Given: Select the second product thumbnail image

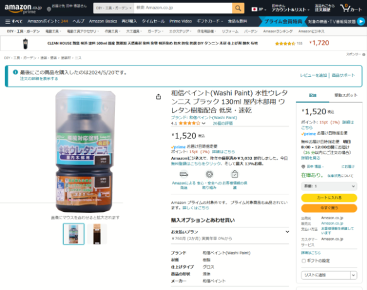Looking at the screenshot, I should click(97, 234).
